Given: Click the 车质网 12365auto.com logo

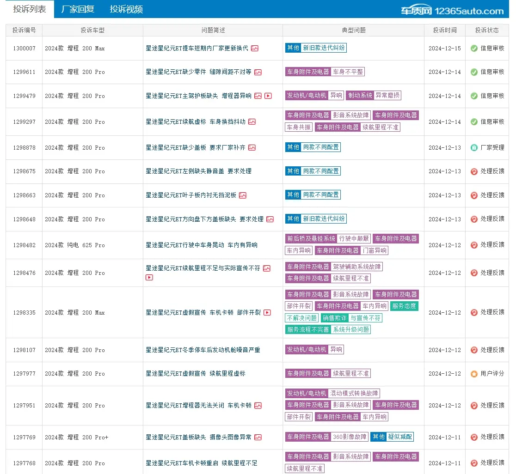Looking at the screenshot, I should 452,11.
